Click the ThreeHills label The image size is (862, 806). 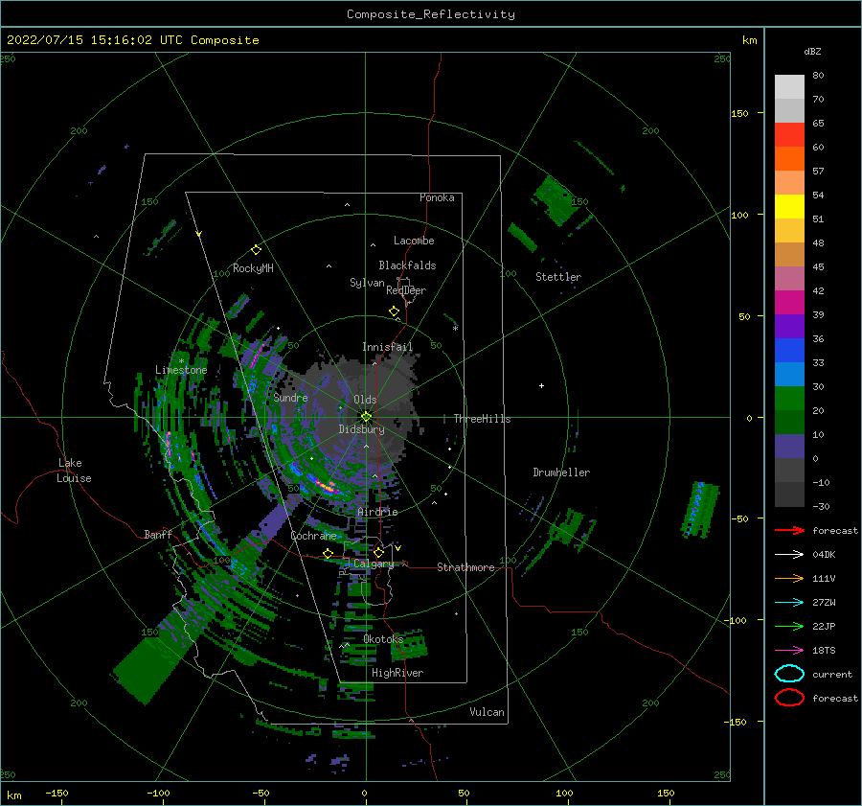pyautogui.click(x=482, y=419)
